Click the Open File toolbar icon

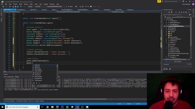point(13,7)
